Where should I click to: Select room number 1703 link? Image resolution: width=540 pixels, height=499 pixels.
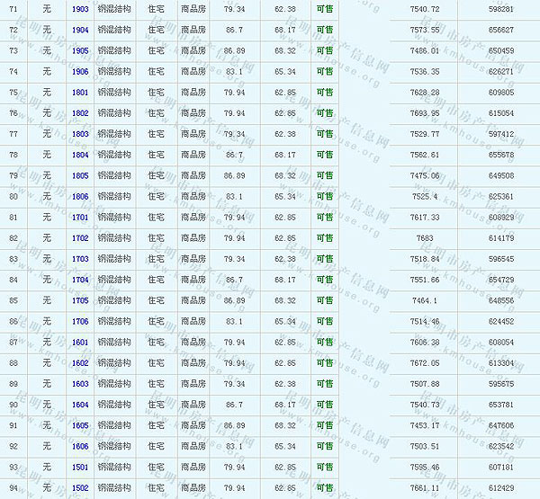coord(80,259)
